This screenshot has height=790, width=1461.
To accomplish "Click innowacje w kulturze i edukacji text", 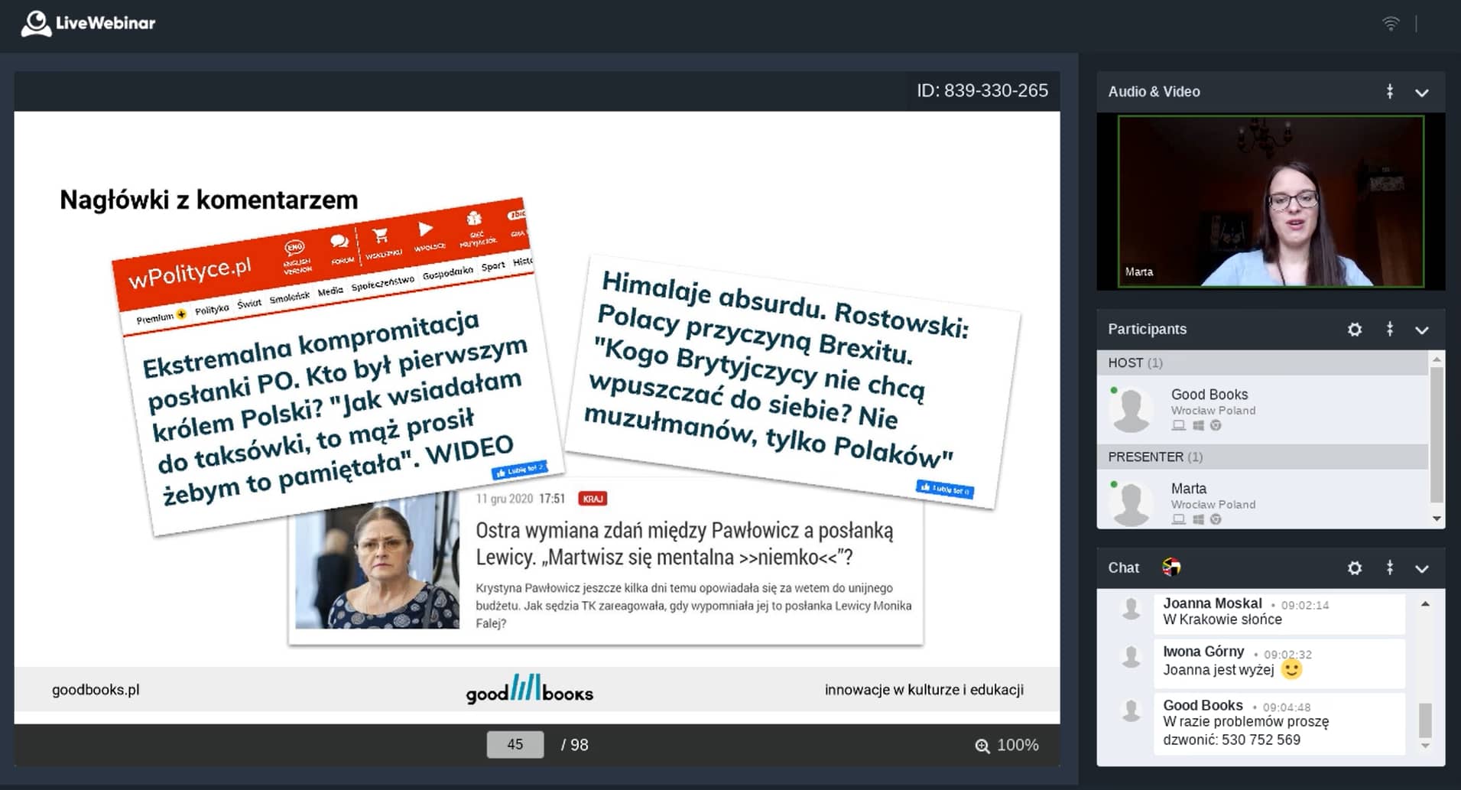I will pyautogui.click(x=924, y=690).
